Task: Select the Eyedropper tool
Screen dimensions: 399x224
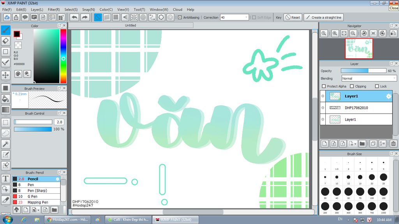Action: coord(5,200)
